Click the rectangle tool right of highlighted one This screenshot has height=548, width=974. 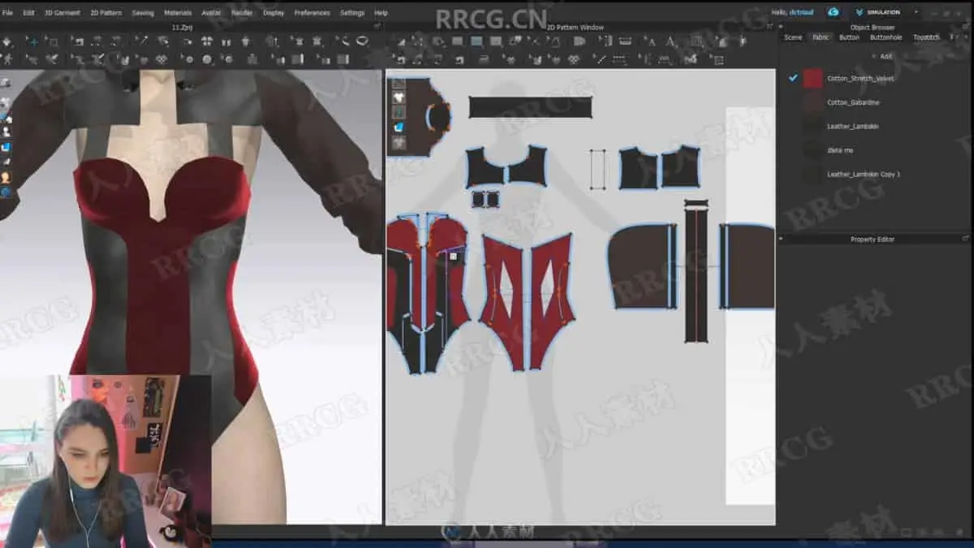pyautogui.click(x=495, y=41)
